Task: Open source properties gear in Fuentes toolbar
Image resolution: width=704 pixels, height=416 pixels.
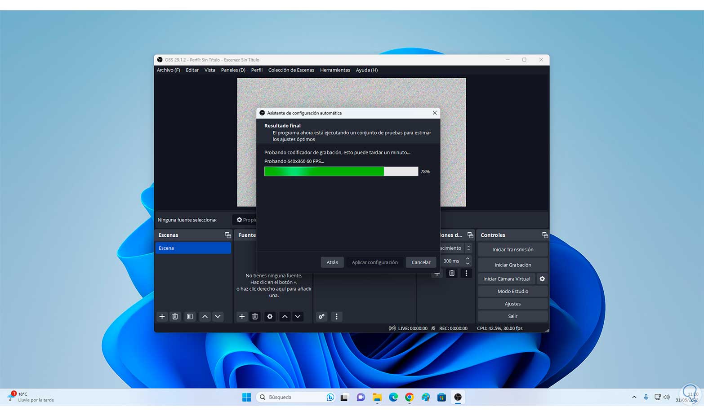Action: (x=270, y=317)
